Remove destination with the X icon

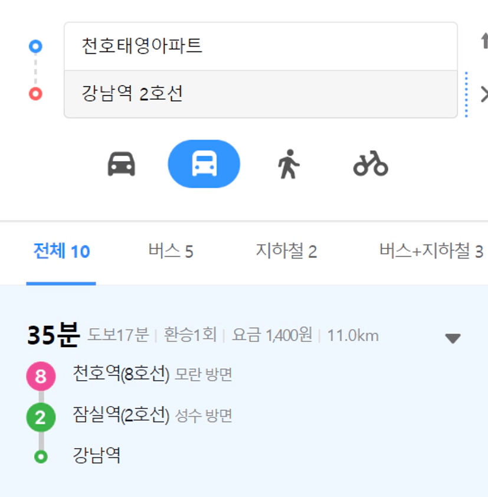tap(484, 94)
